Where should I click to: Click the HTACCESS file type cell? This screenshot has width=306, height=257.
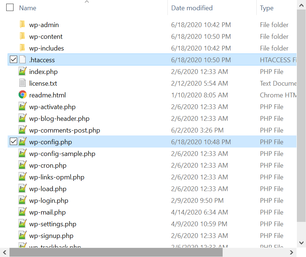point(278,60)
